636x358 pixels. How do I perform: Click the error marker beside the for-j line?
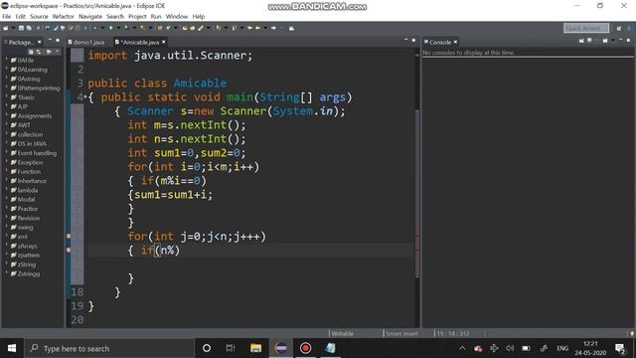coord(69,236)
